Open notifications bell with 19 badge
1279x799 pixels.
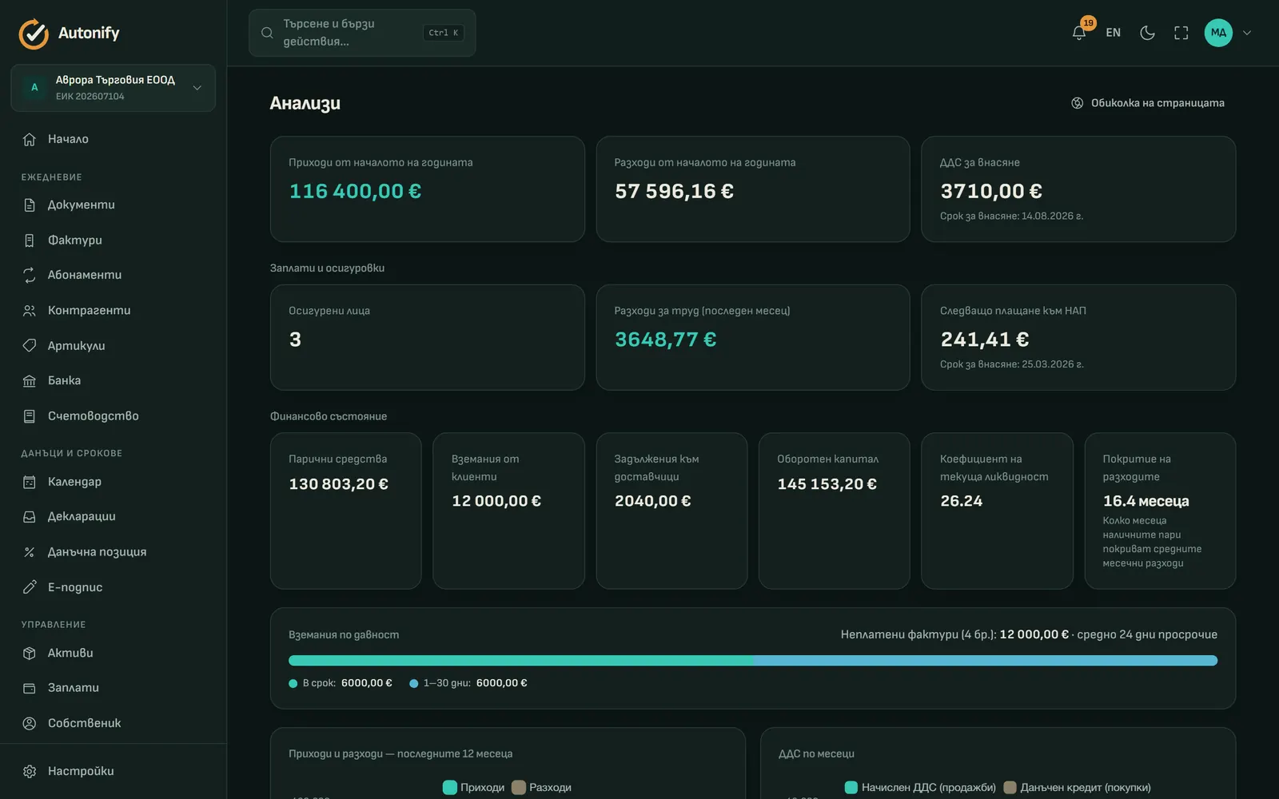(1079, 33)
